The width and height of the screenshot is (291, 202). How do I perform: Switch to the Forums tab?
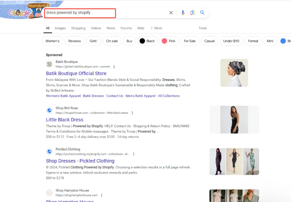pos(126,28)
